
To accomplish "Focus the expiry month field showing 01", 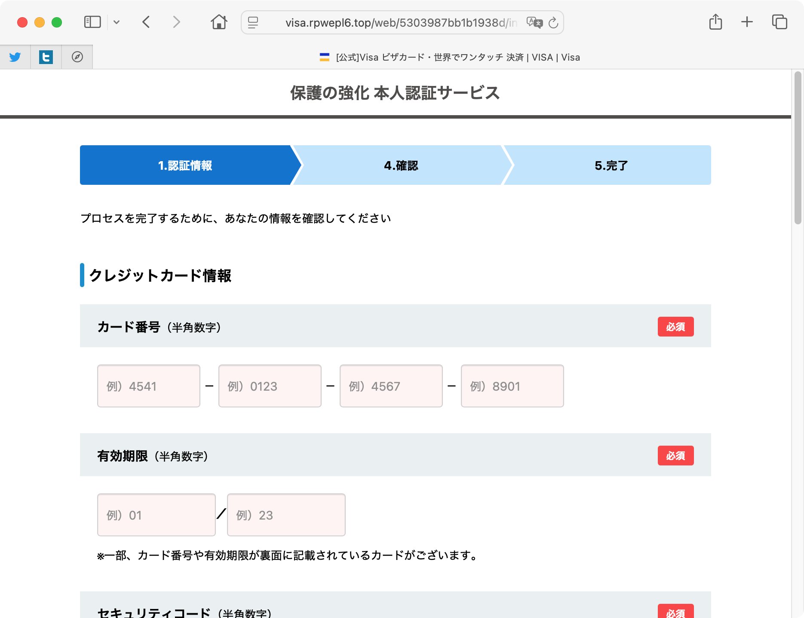I will coord(157,515).
